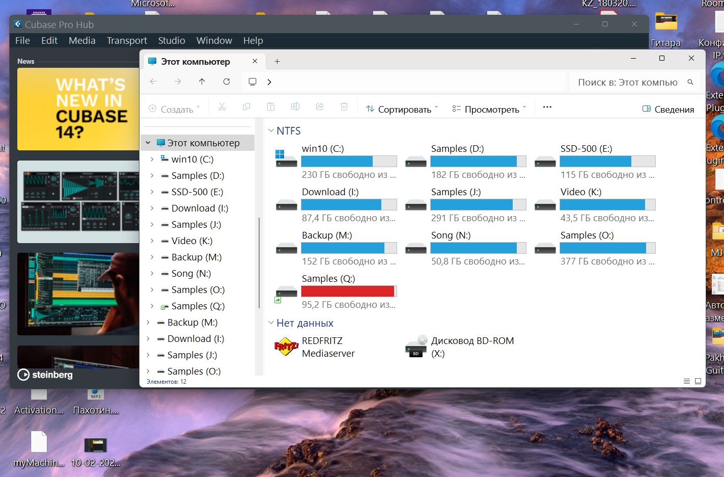Expand Video (K:) in the navigation tree

coord(152,241)
